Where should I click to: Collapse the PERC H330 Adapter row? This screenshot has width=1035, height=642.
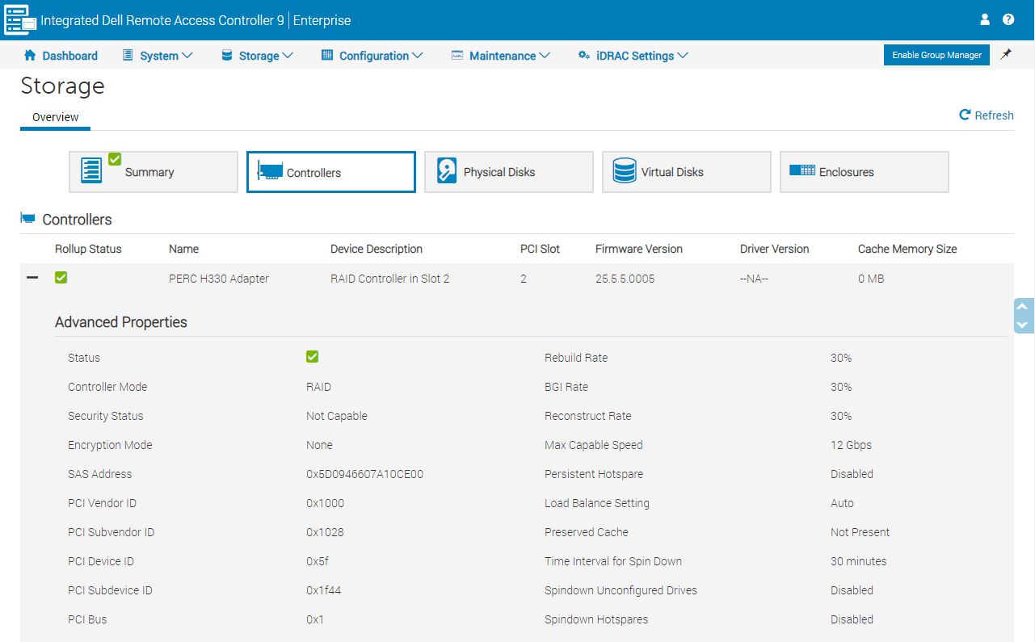pos(32,278)
